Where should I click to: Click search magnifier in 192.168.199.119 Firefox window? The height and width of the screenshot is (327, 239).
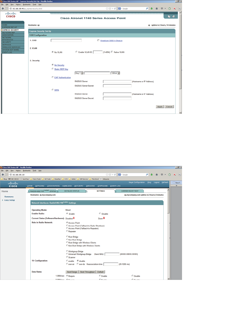pos(147,175)
